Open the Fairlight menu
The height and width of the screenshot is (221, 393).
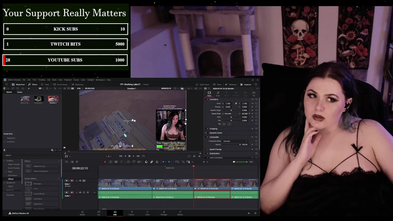pyautogui.click(x=91, y=80)
